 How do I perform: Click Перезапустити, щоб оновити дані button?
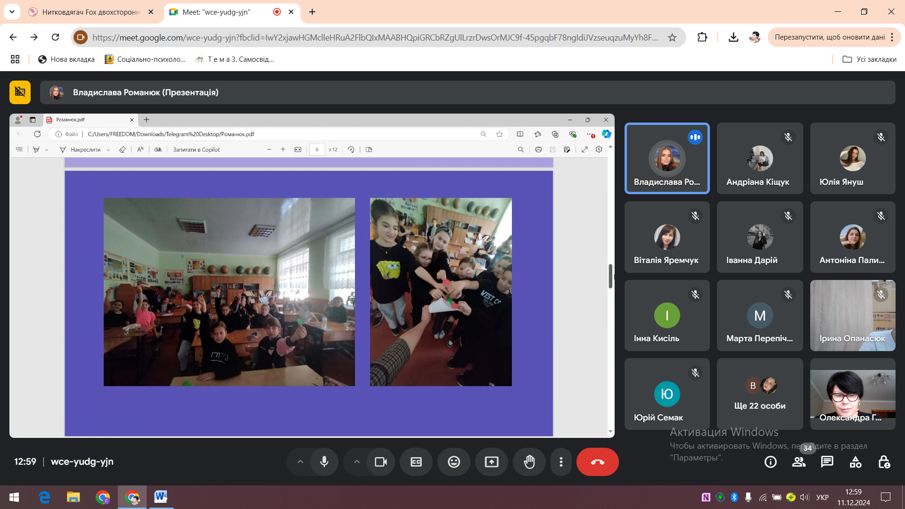click(x=829, y=37)
